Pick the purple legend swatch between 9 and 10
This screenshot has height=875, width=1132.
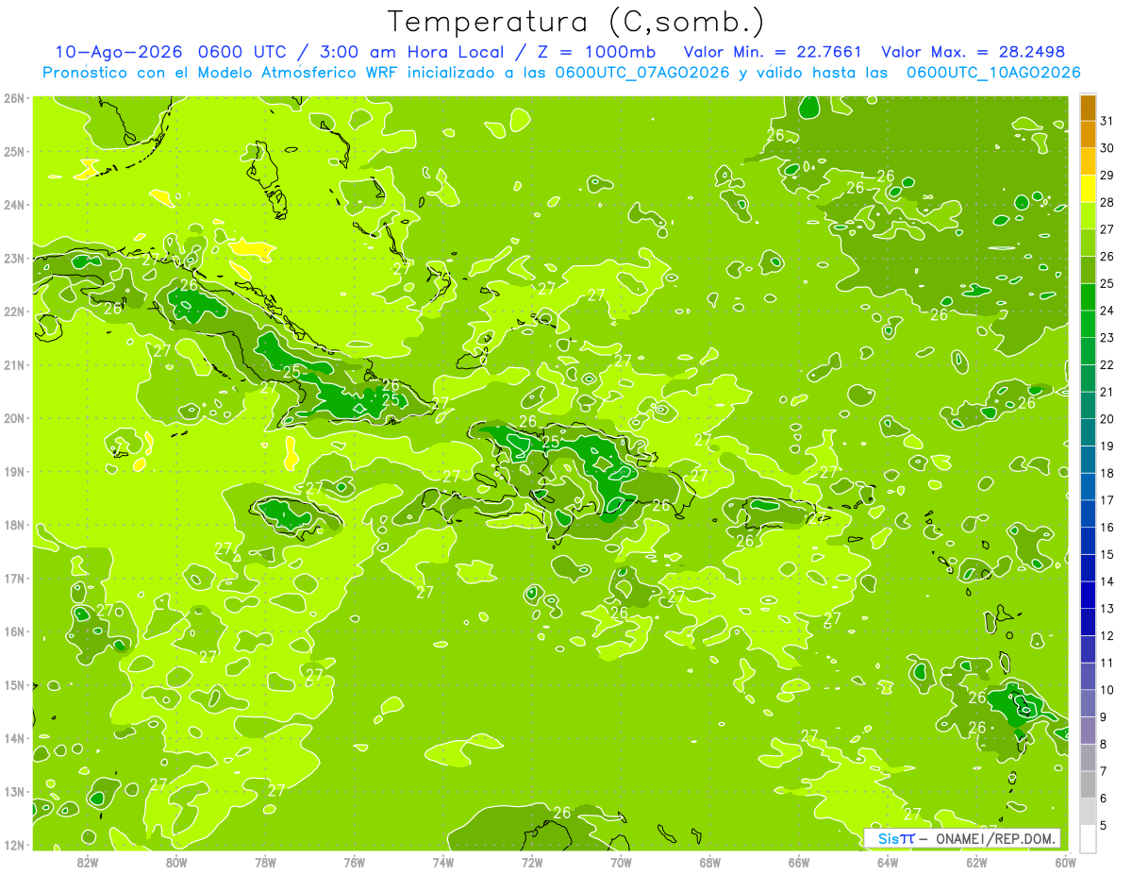(1088, 703)
